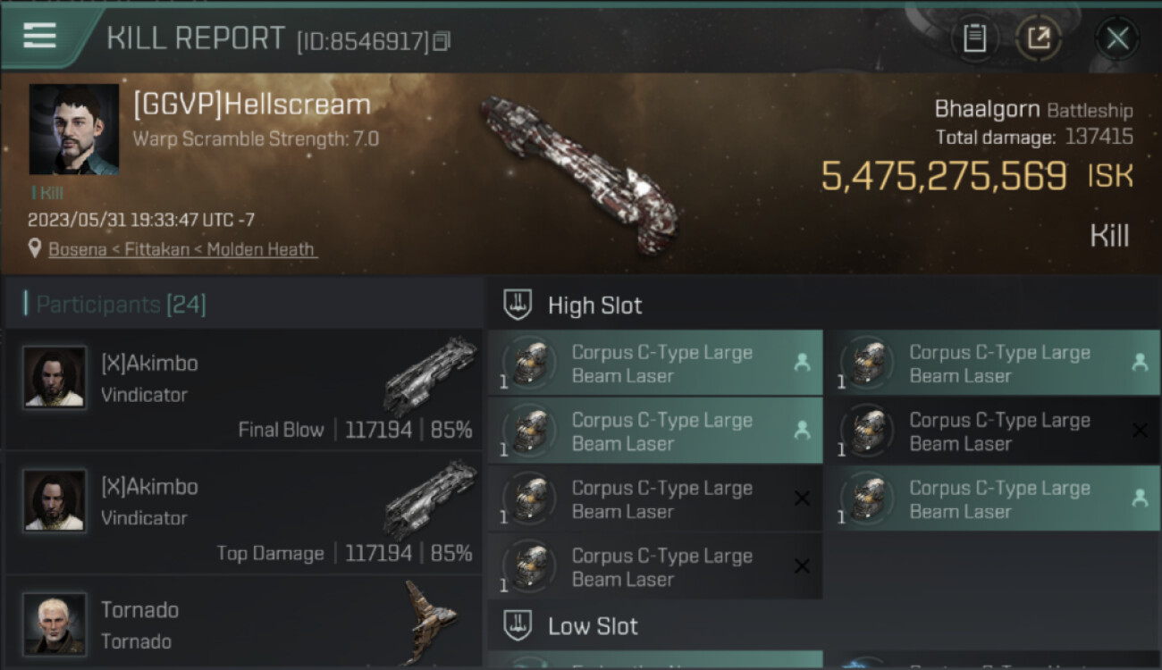Collapse the Low Slot section header
Viewport: 1162px width, 670px height.
[x=593, y=625]
